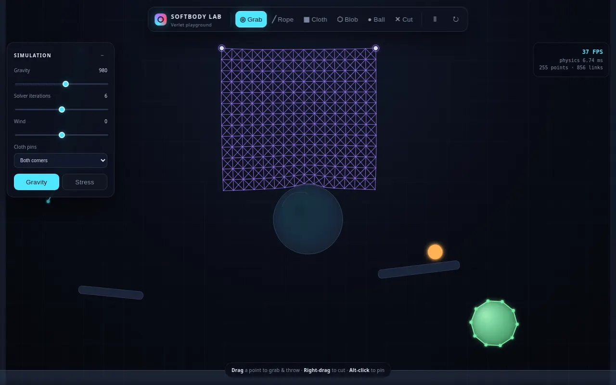
Task: Click the orange ball
Action: point(435,252)
